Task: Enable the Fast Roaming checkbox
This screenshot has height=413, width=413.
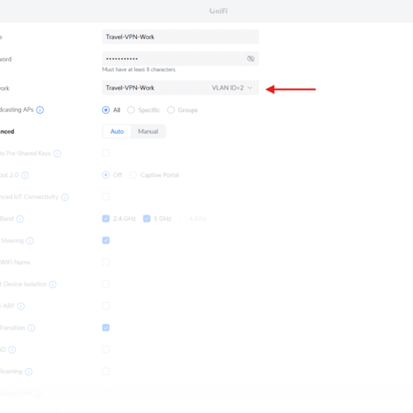Action: pyautogui.click(x=106, y=371)
